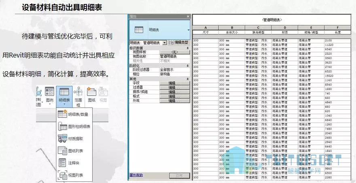
Task: Click the 材质 header cell
Action: coord(285,32)
